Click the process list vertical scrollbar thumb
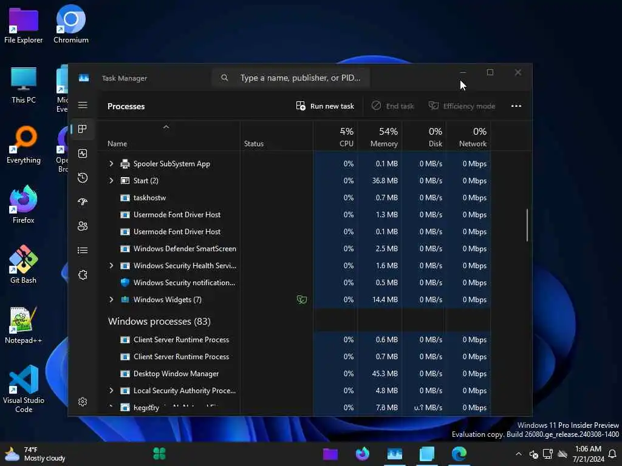Viewport: 622px width, 466px height. pyautogui.click(x=527, y=225)
